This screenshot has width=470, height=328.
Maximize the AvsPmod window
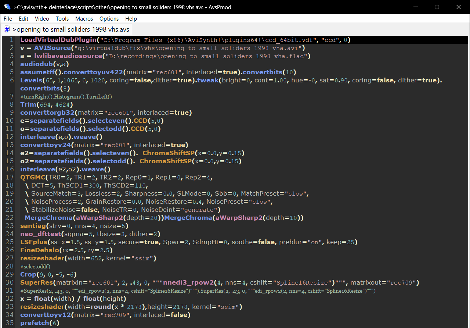(x=437, y=7)
